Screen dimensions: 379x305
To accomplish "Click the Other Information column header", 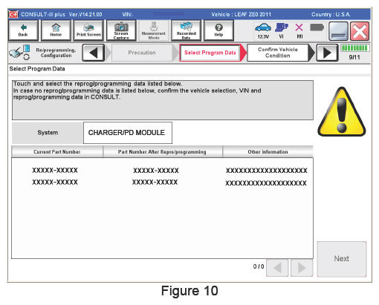I will pyautogui.click(x=268, y=151).
